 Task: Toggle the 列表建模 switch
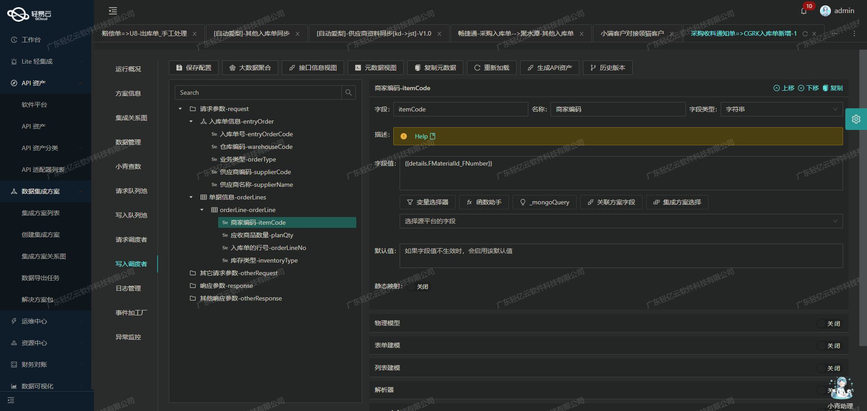coord(829,368)
